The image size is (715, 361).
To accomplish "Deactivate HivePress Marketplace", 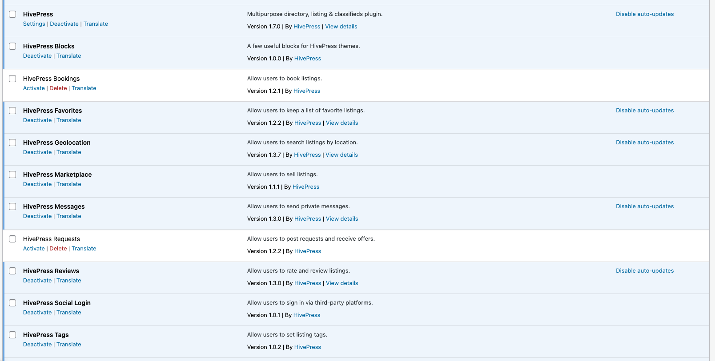I will point(37,184).
